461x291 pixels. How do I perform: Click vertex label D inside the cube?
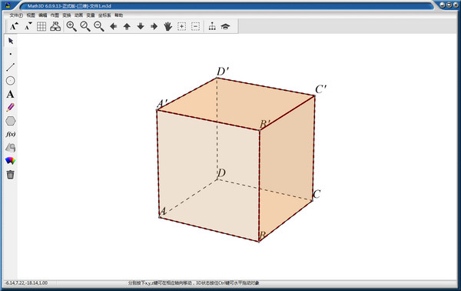(x=222, y=173)
